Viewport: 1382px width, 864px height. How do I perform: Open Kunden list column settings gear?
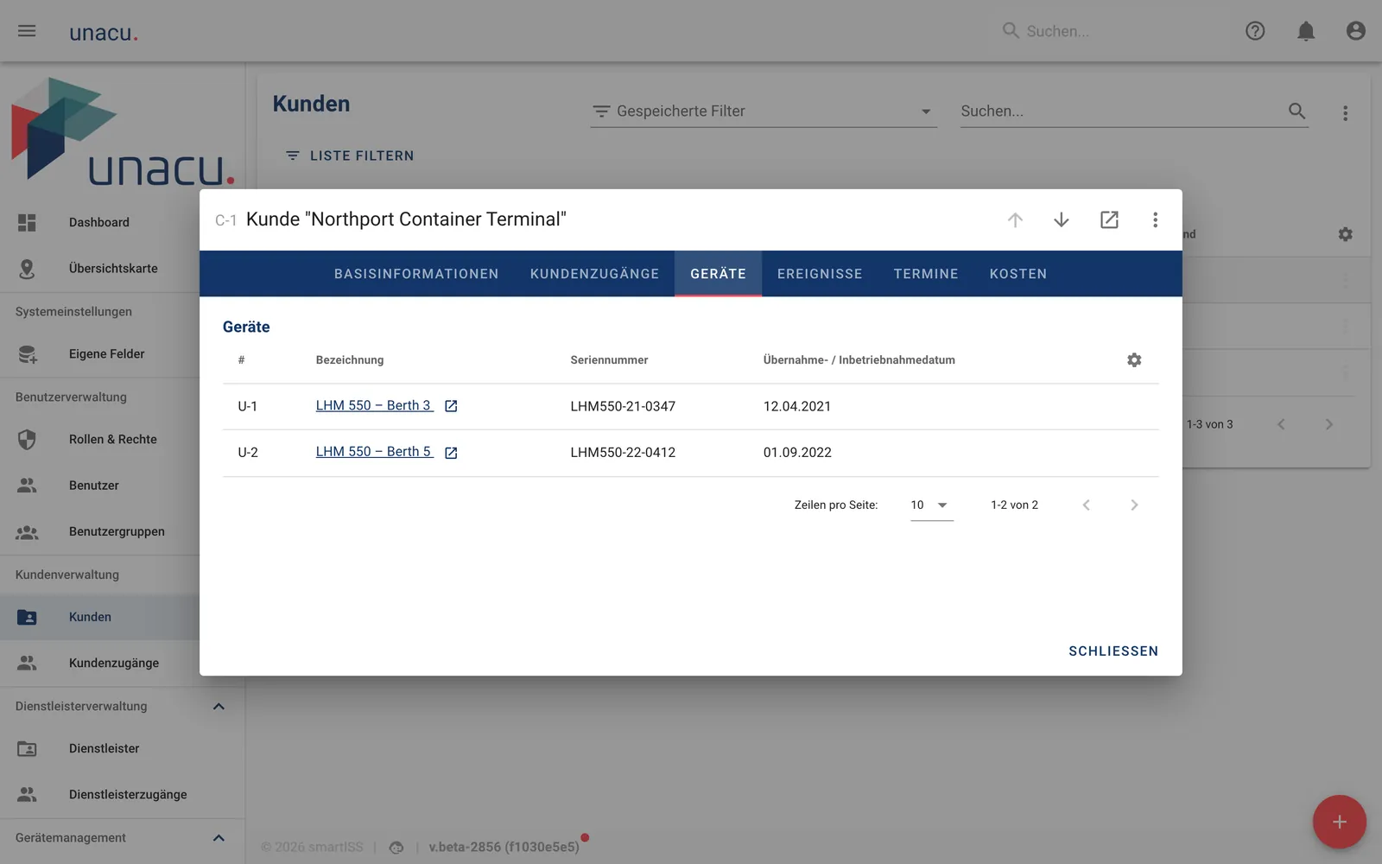pyautogui.click(x=1345, y=234)
